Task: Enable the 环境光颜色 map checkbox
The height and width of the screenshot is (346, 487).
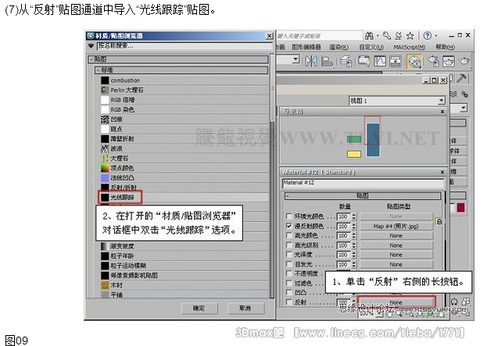Action: point(289,216)
